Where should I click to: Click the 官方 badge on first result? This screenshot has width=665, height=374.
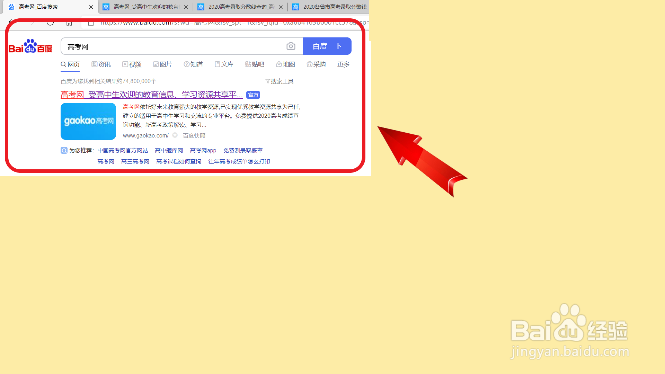click(x=253, y=95)
